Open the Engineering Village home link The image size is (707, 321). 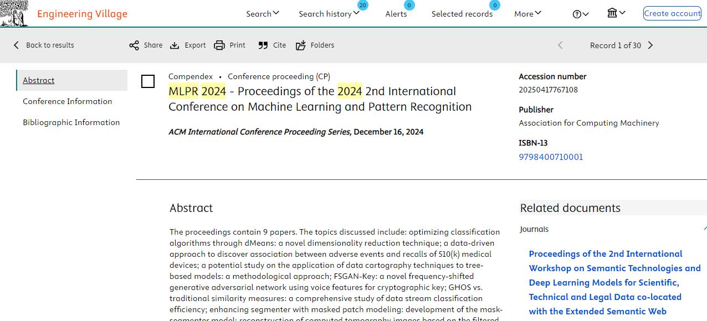tap(82, 14)
